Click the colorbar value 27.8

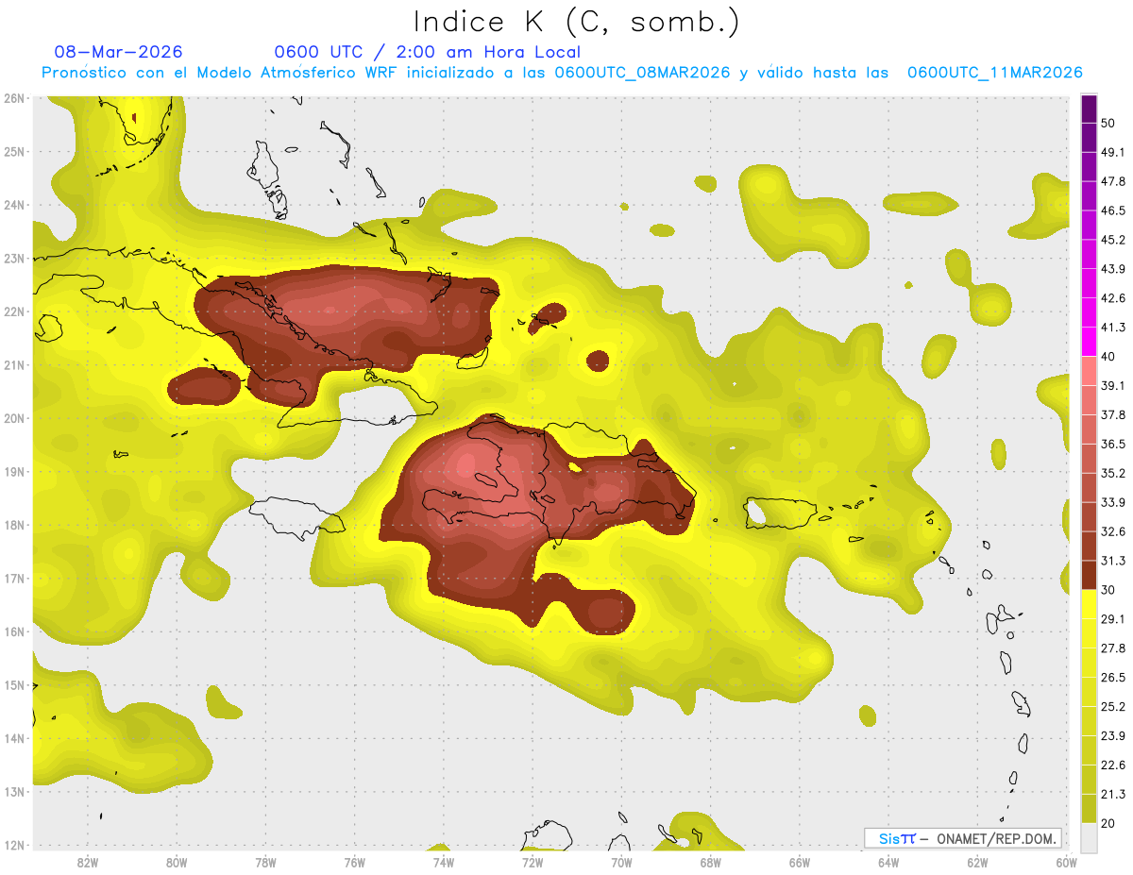(1112, 648)
